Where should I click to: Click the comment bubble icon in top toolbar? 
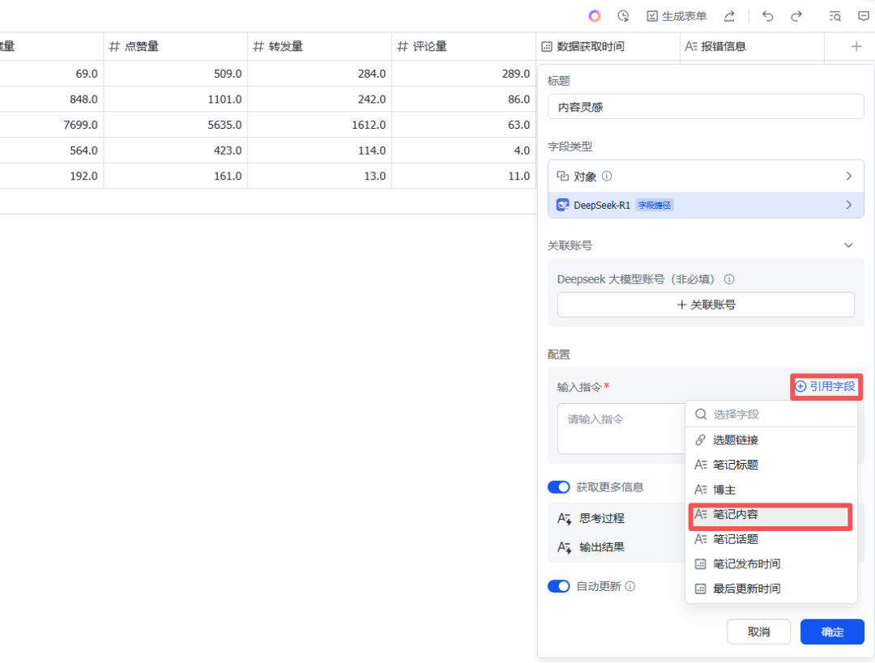tap(864, 15)
